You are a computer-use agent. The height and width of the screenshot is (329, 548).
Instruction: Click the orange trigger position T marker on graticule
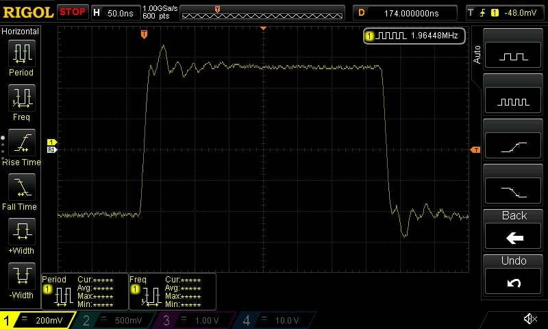[x=144, y=34]
